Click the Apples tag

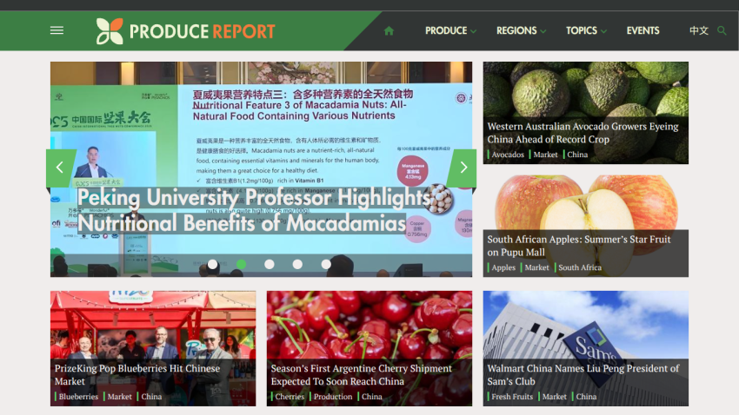pyautogui.click(x=503, y=267)
